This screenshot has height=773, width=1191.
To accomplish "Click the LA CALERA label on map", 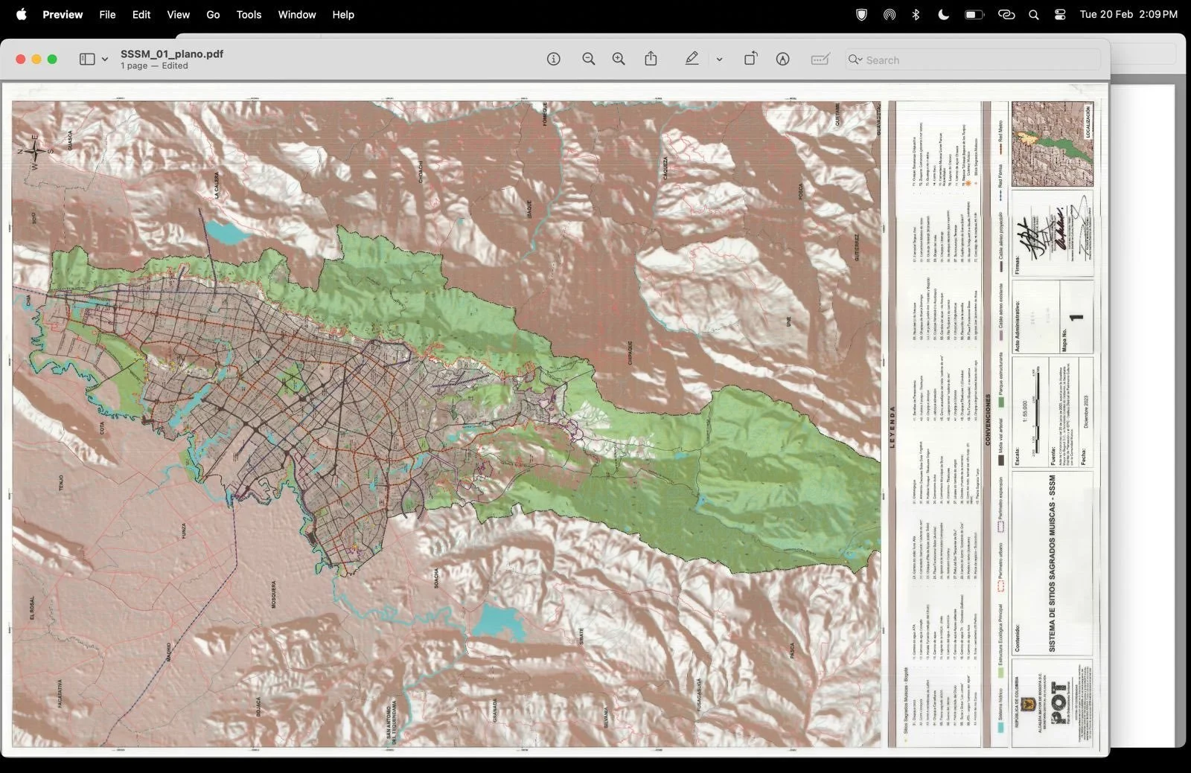I will coord(217,185).
